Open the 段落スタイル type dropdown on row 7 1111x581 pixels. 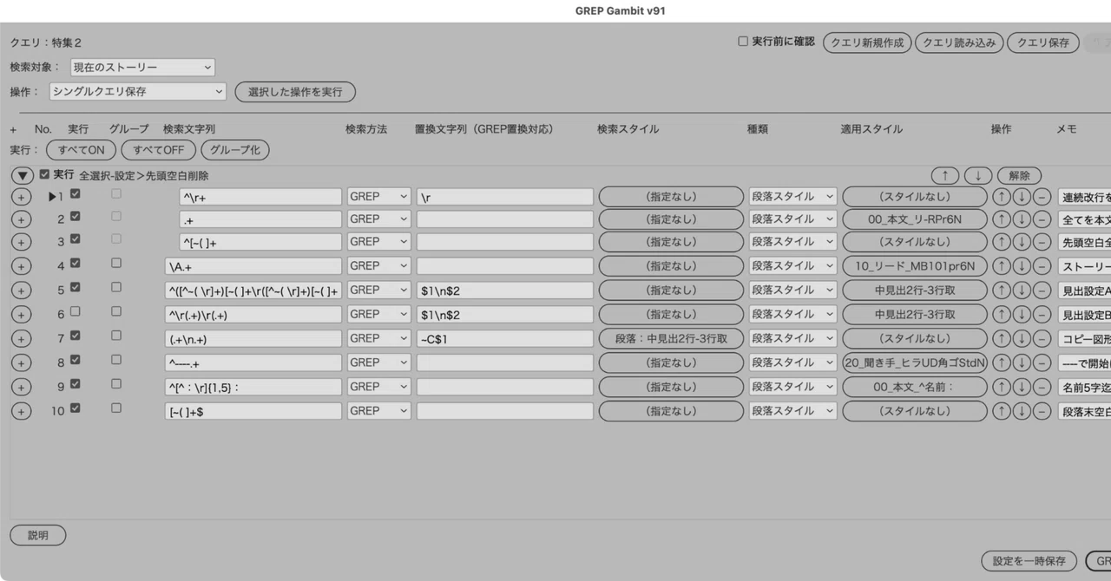click(x=793, y=339)
